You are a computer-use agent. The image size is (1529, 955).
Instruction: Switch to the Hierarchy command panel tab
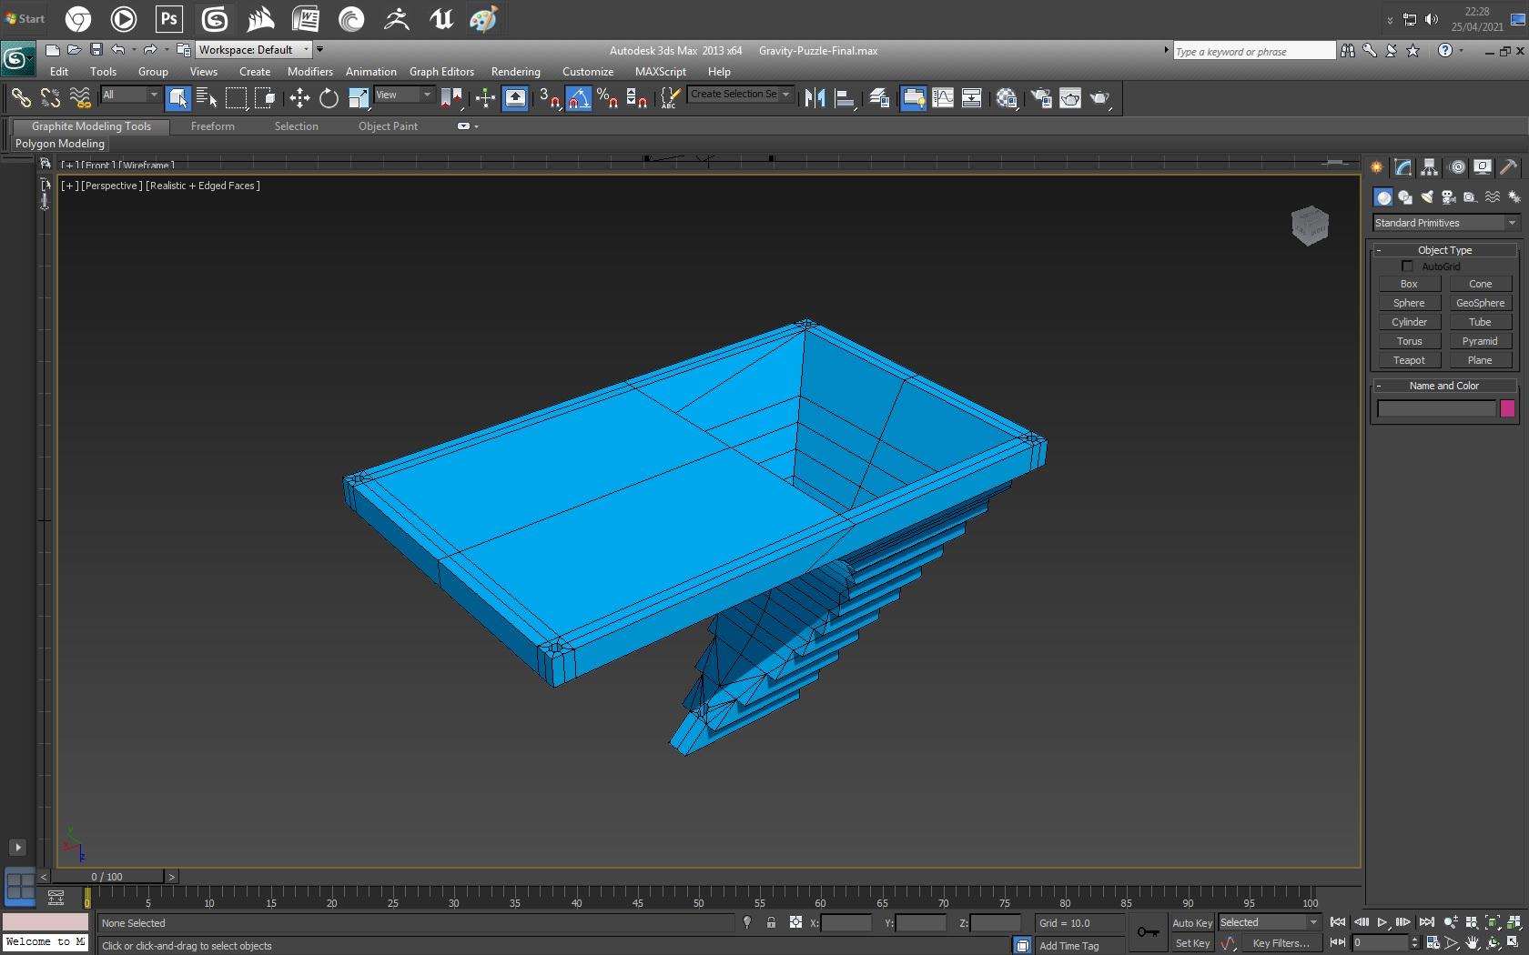pyautogui.click(x=1429, y=167)
